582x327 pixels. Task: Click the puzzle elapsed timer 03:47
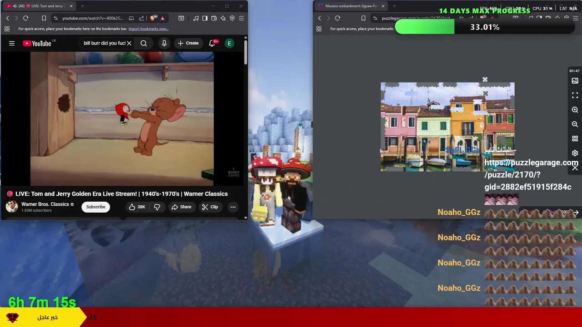click(x=574, y=71)
